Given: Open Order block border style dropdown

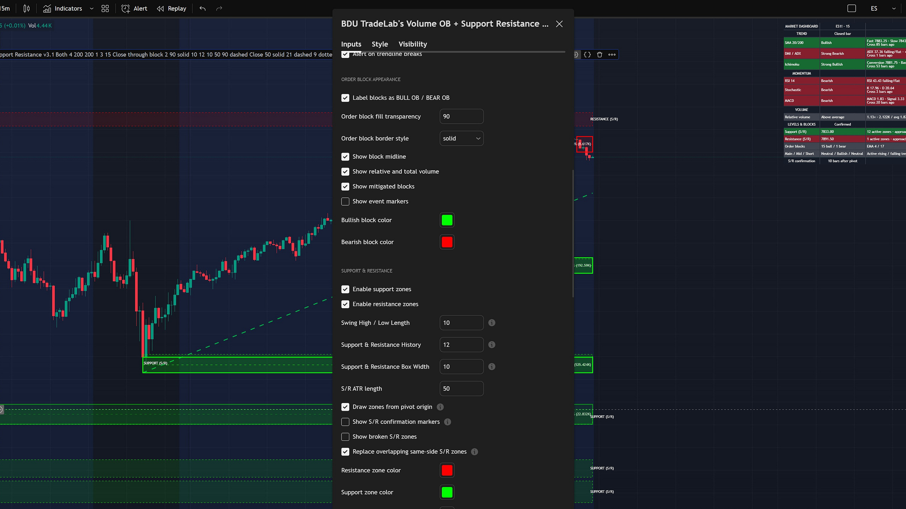Looking at the screenshot, I should tap(461, 138).
